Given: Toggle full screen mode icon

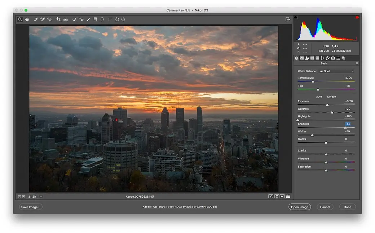Looking at the screenshot, I should pyautogui.click(x=288, y=19).
